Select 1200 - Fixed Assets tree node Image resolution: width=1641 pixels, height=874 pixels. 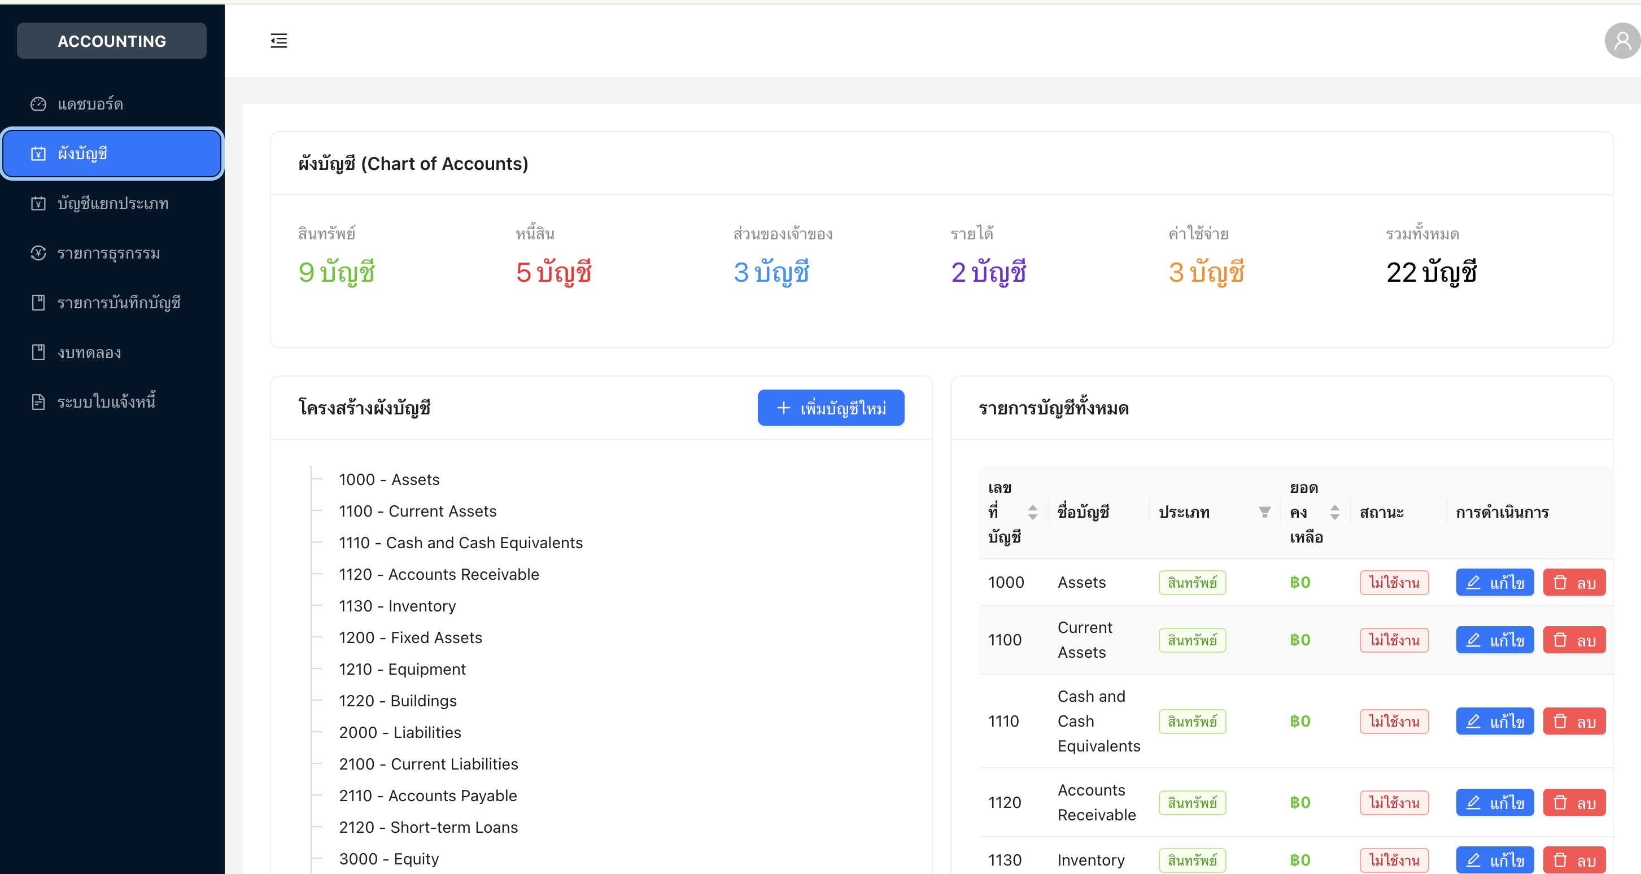pyautogui.click(x=410, y=637)
